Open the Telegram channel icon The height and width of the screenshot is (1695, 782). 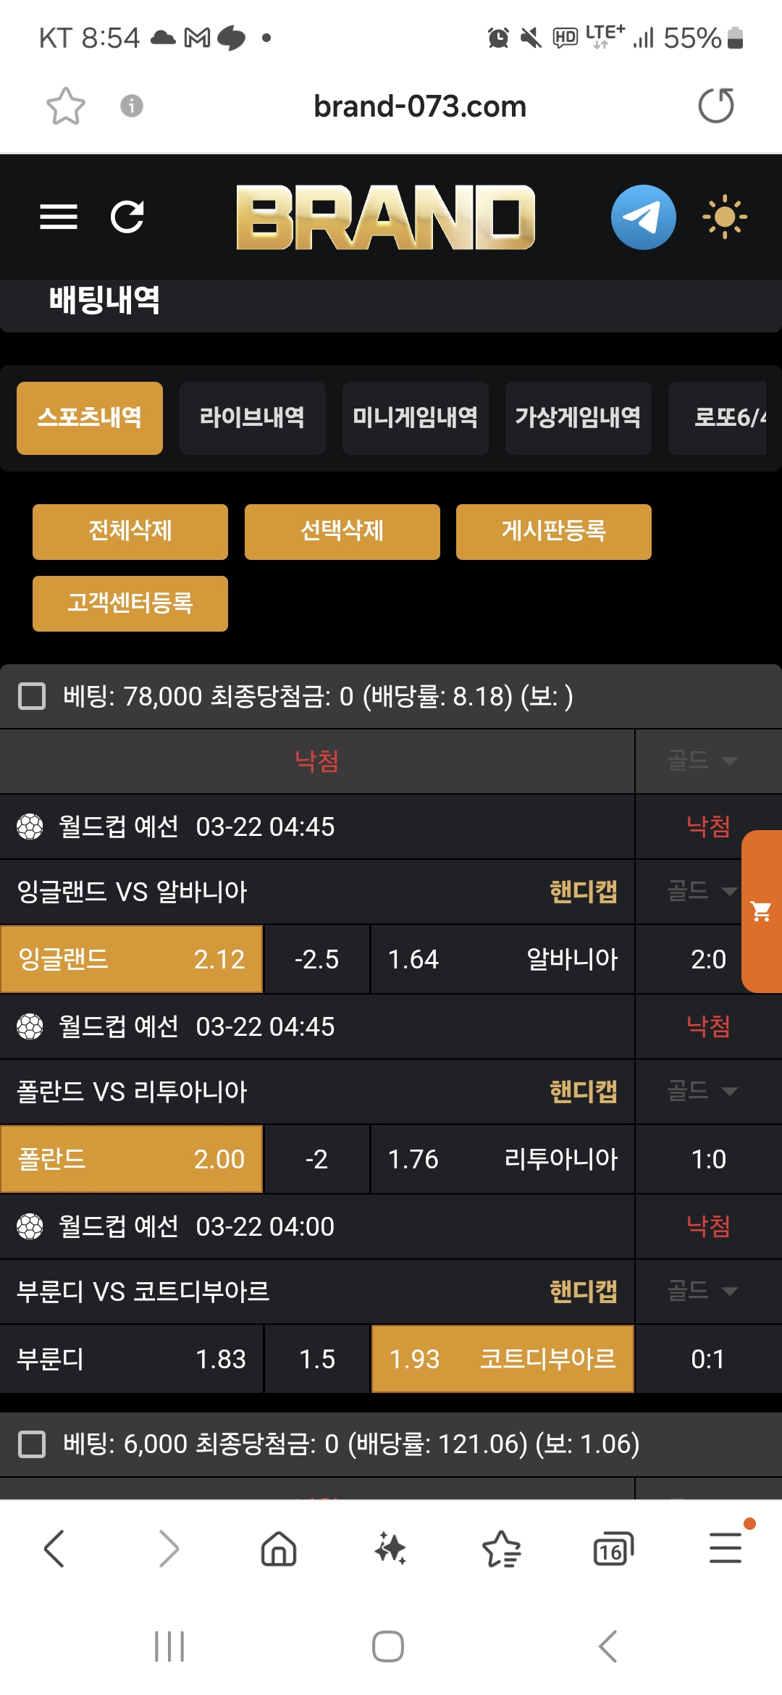pos(643,217)
